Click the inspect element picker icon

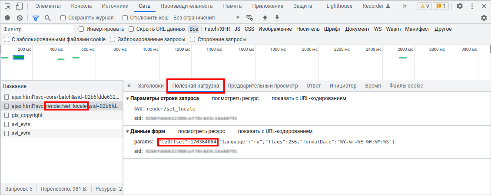point(7,6)
